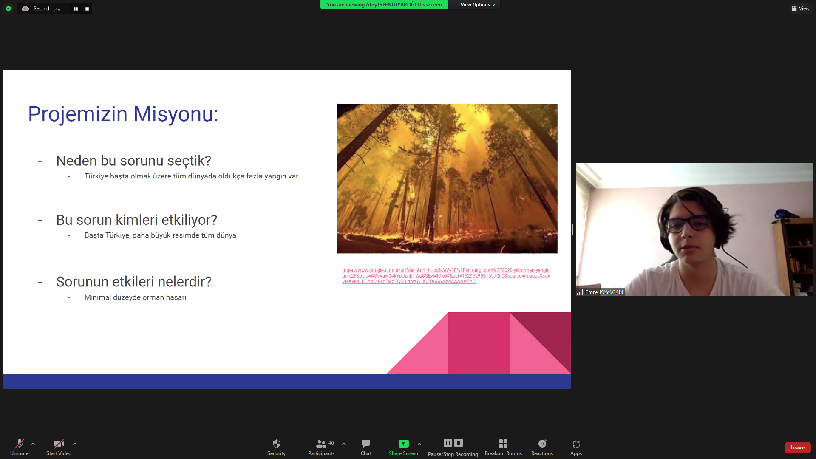Pause recording in bottom toolbar
Image resolution: width=816 pixels, height=459 pixels.
click(448, 443)
